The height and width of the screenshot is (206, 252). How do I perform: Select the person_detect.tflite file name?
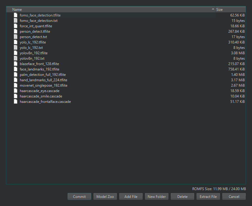(x=35, y=31)
